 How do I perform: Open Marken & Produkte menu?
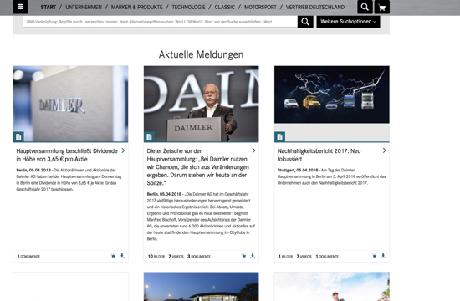[x=136, y=7]
